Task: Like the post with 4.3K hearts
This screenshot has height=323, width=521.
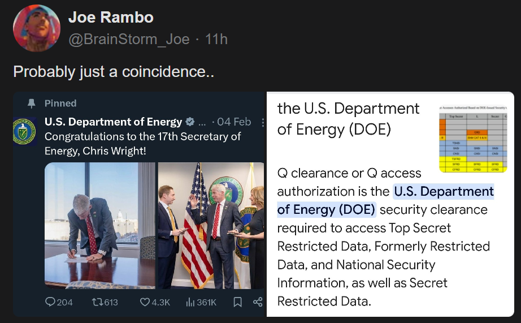Action: tap(146, 302)
